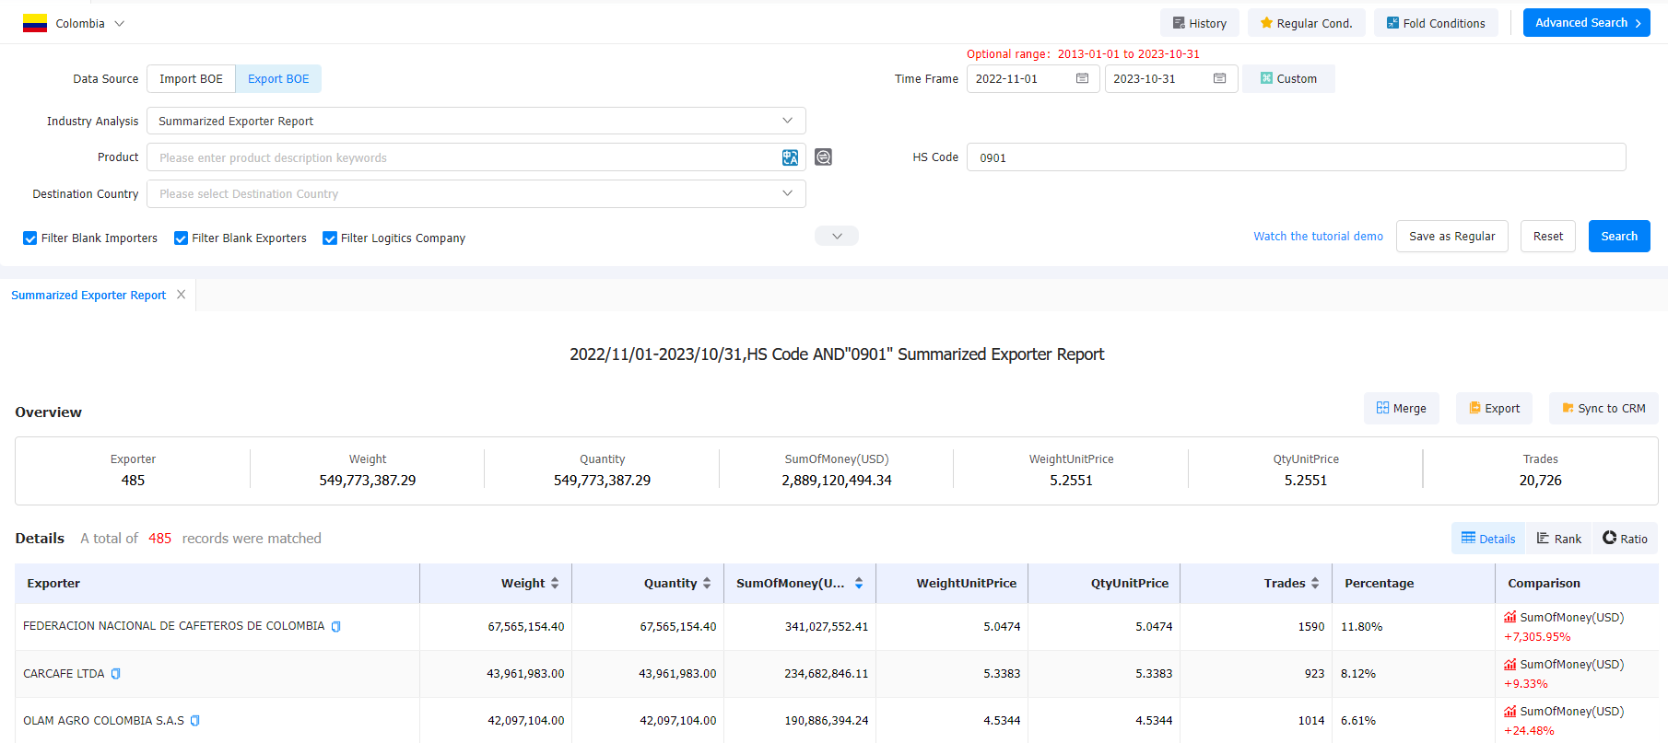Click the Merge button

[x=1401, y=409]
